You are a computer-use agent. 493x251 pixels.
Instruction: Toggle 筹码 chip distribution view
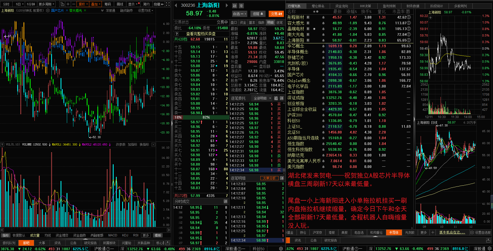point(108,4)
